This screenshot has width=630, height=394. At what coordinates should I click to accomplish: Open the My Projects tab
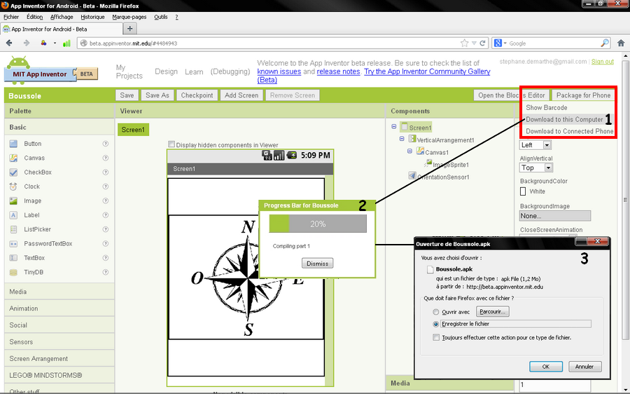point(129,72)
